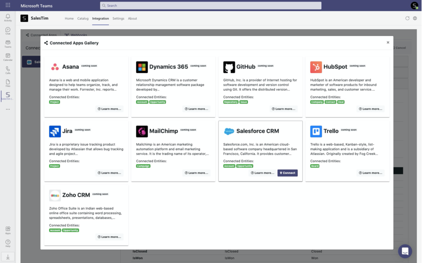The height and width of the screenshot is (263, 422).
Task: Open the Settings tab
Action: [118, 19]
